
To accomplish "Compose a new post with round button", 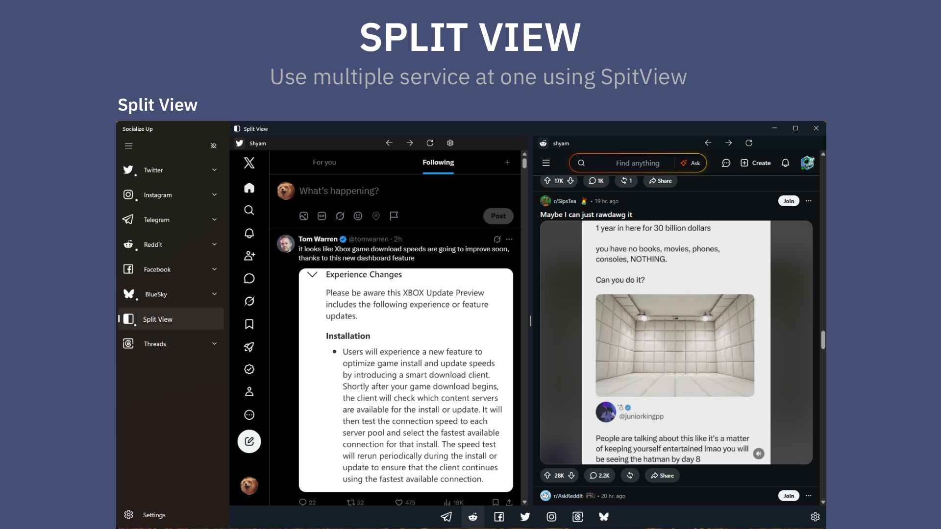I will (249, 441).
